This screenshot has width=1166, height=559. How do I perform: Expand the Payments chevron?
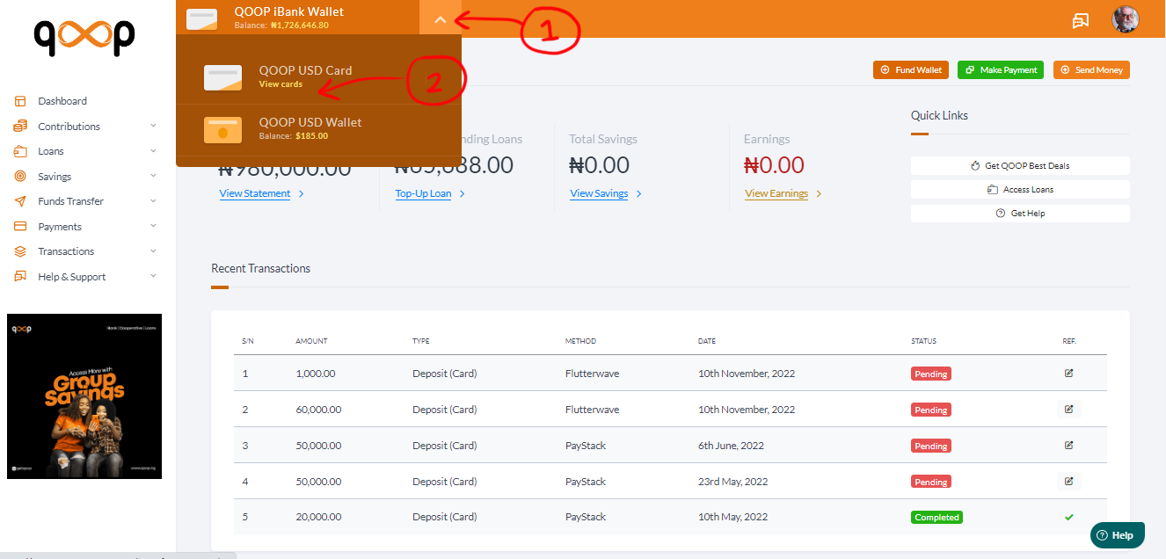click(x=153, y=226)
